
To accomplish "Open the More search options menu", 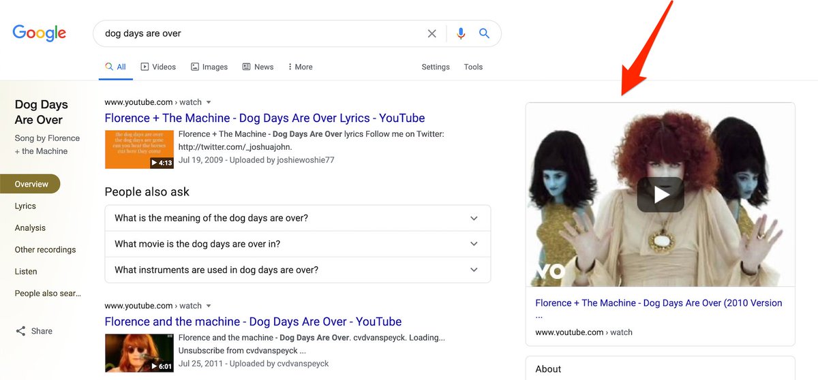I will 300,67.
